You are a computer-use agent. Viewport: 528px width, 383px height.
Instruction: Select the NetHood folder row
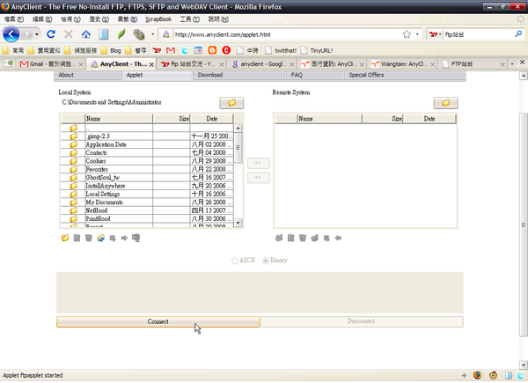(x=147, y=210)
